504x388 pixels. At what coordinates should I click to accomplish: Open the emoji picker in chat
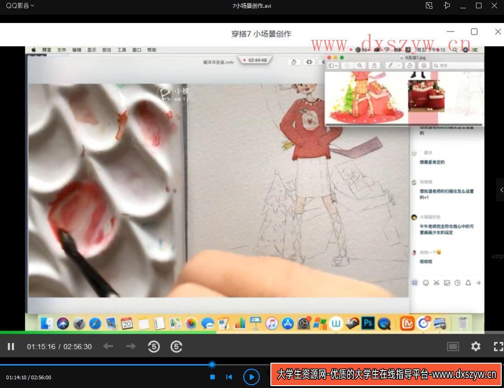426,283
